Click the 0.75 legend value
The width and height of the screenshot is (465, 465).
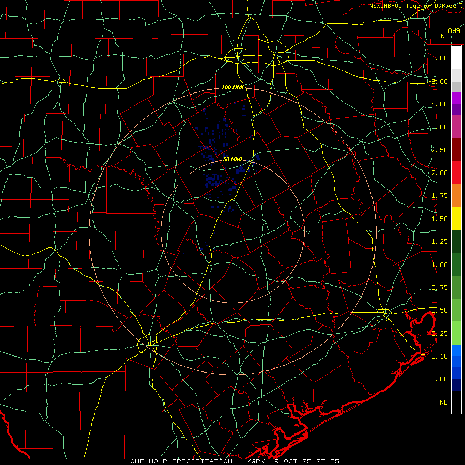440,288
